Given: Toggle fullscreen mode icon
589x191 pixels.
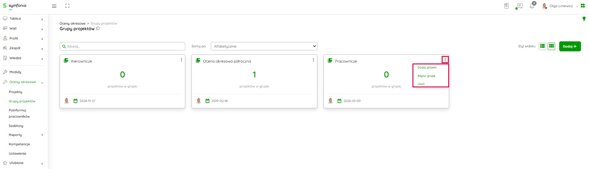Looking at the screenshot, I should (67, 6).
